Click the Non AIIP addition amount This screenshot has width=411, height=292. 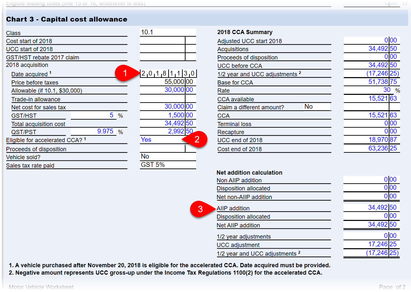372,180
